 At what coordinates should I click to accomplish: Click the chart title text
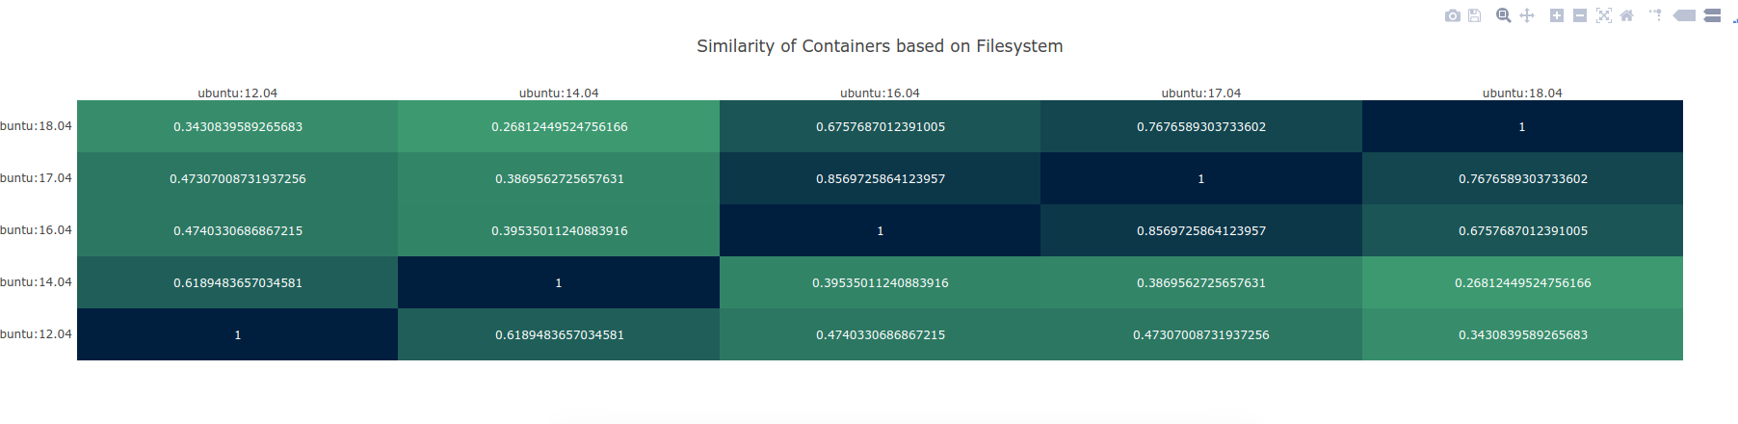tap(880, 46)
